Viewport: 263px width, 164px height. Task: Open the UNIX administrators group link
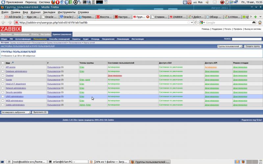pos(14,96)
